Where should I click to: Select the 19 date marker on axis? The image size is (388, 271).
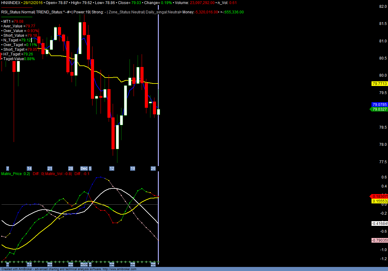(x=132, y=168)
